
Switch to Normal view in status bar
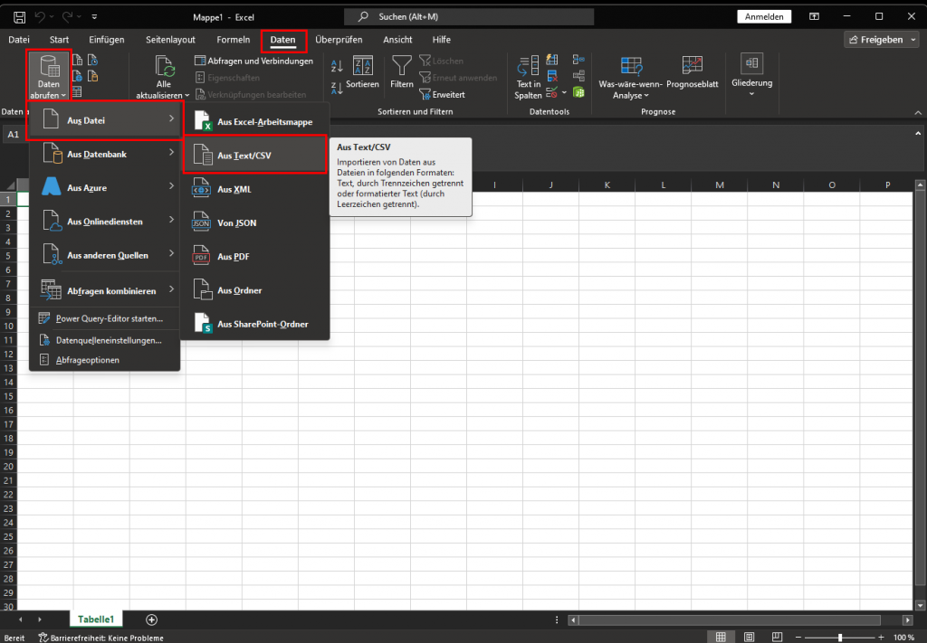[720, 637]
